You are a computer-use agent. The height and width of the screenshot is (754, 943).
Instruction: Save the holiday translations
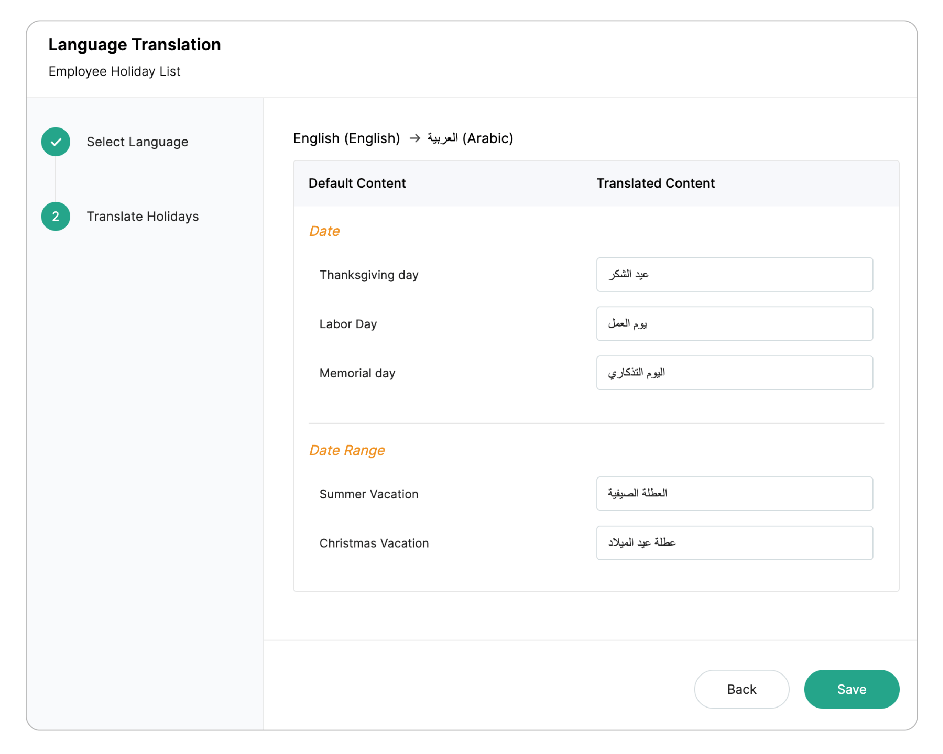[851, 689]
